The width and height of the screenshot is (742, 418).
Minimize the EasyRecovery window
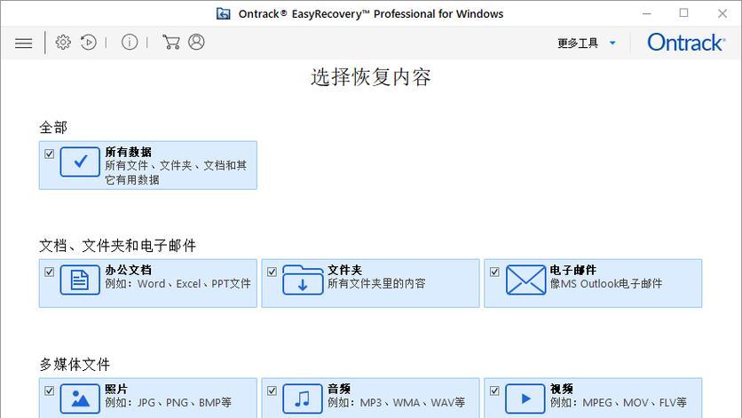(x=647, y=13)
